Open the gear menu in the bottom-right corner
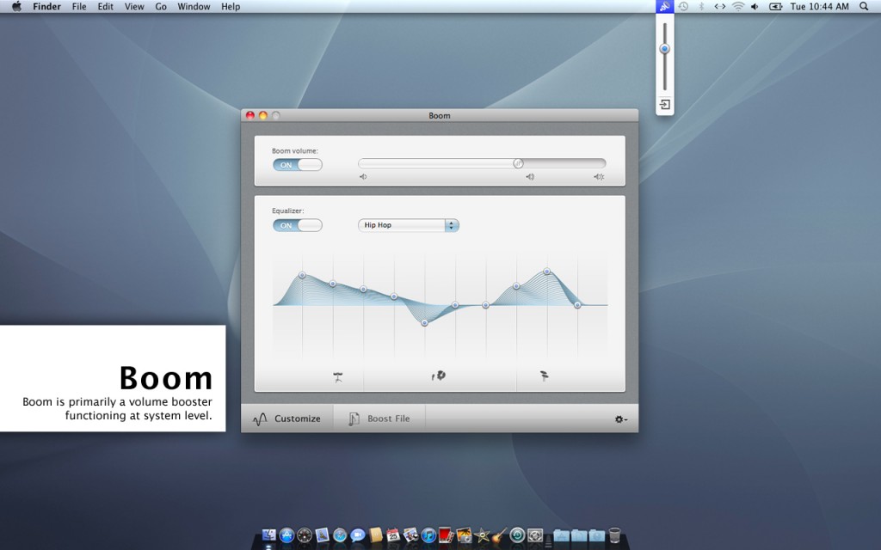The height and width of the screenshot is (550, 881). (x=619, y=419)
